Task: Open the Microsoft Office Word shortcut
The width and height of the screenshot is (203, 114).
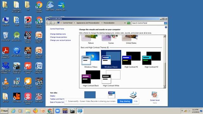Action: (x=39, y=68)
